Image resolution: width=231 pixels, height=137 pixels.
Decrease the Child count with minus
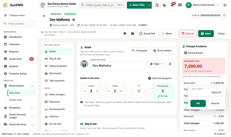109,91
